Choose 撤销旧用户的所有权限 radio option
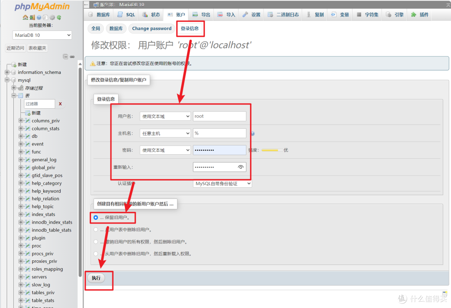This screenshot has height=308, width=451. coord(96,242)
